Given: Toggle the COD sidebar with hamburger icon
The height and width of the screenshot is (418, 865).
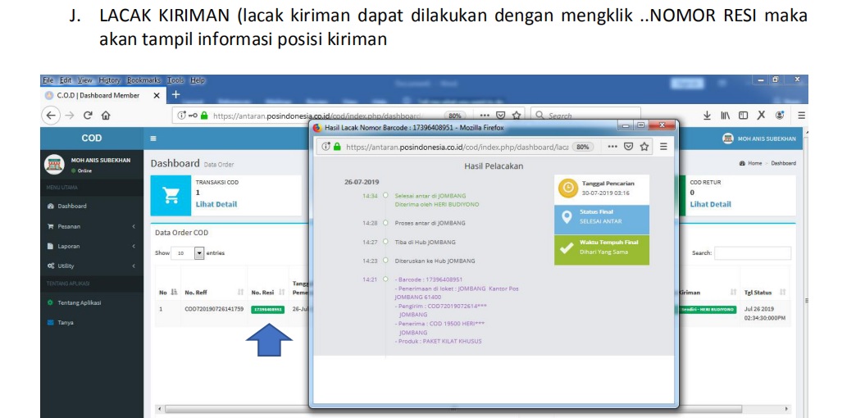Looking at the screenshot, I should [x=153, y=139].
